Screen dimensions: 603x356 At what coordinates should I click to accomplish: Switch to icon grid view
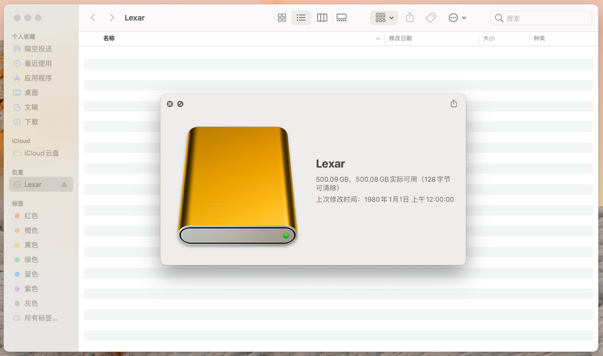(282, 18)
